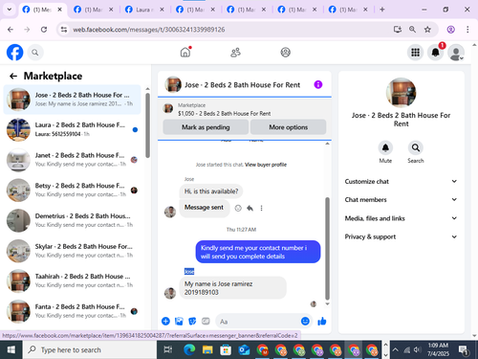
Task: Open the Windows Start menu
Action: point(11,349)
